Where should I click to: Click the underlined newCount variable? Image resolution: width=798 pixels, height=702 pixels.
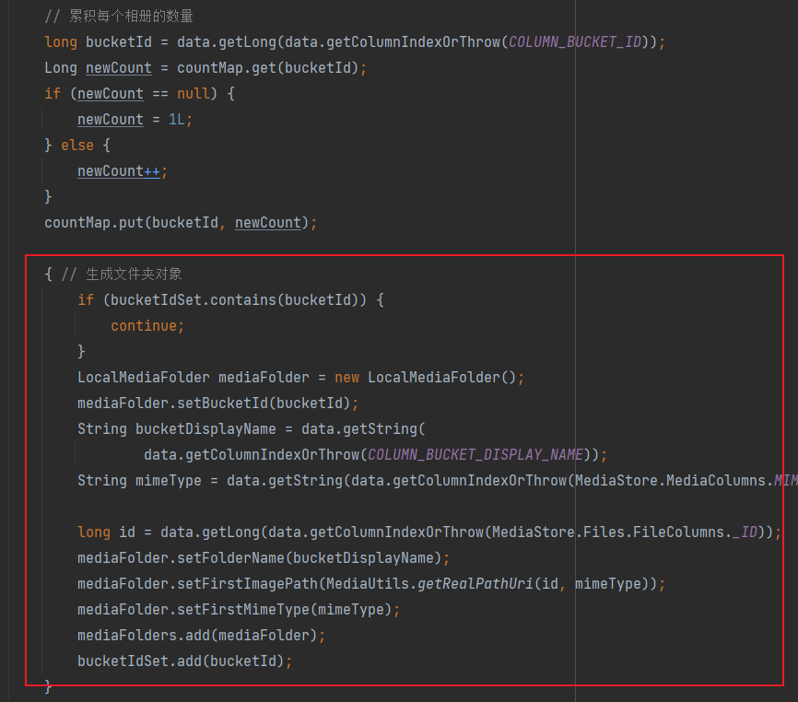pyautogui.click(x=118, y=66)
